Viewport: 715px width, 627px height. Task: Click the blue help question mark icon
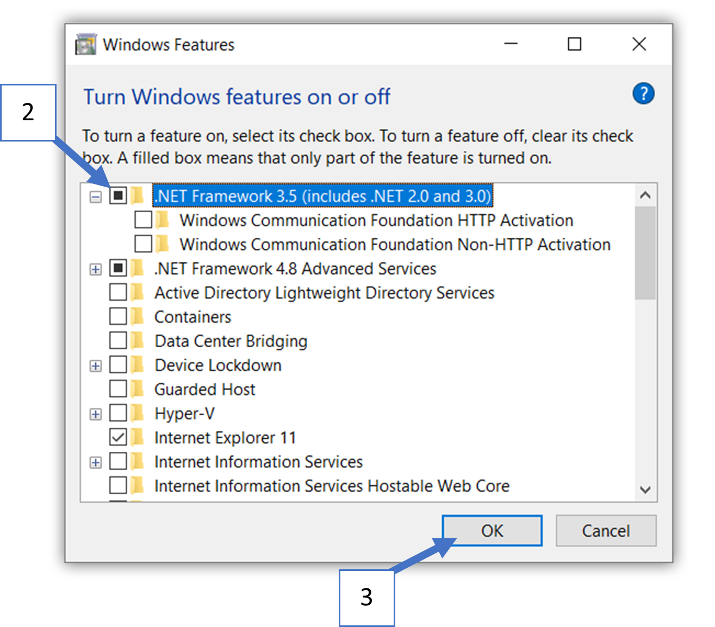click(x=643, y=94)
